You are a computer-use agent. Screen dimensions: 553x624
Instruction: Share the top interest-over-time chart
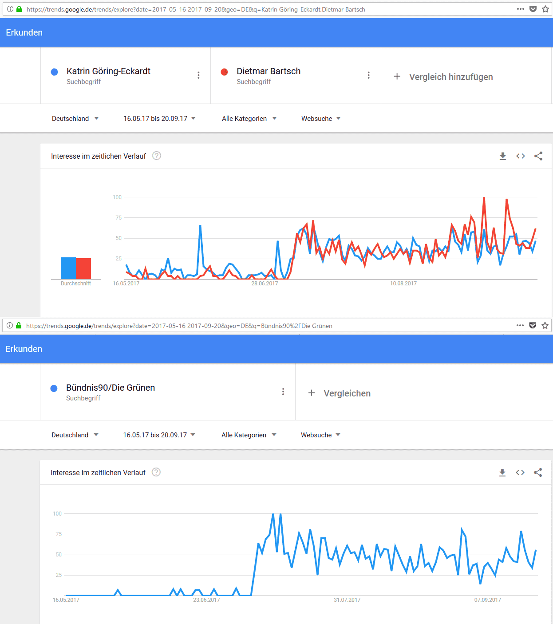(538, 156)
